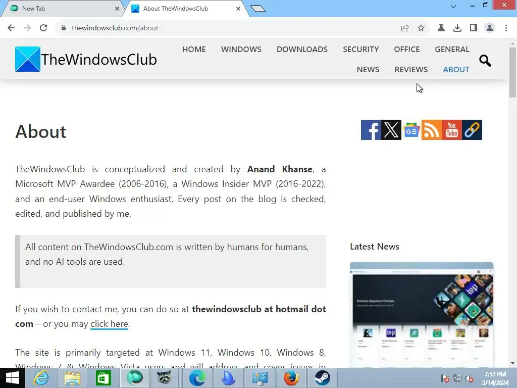Open Steam from the taskbar

click(x=322, y=378)
